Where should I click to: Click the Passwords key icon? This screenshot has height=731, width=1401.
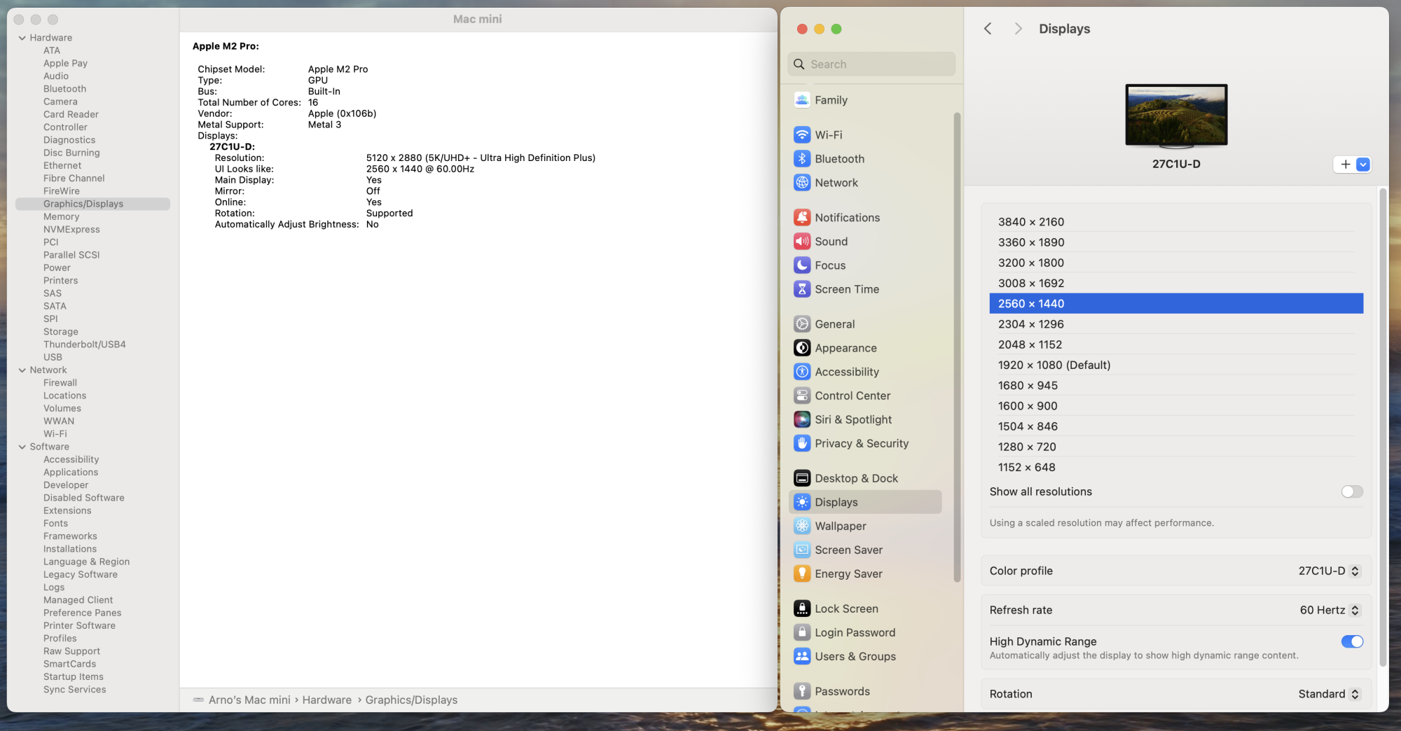point(802,691)
